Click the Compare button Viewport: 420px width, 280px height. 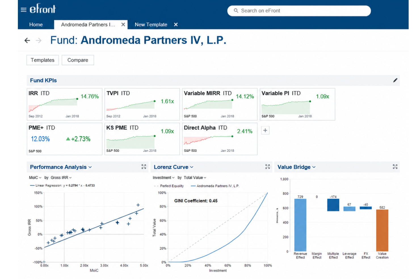78,60
